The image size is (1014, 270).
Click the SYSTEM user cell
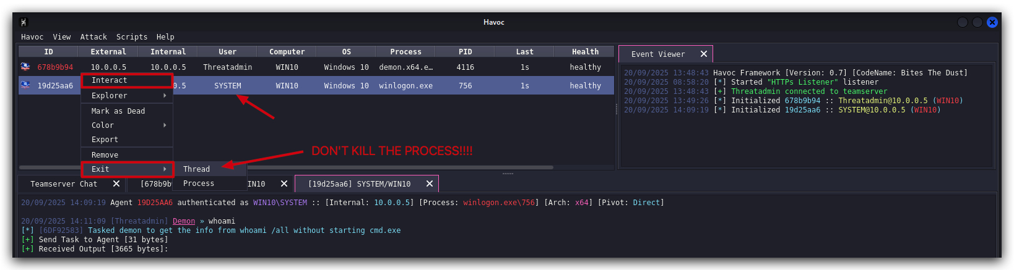tap(227, 86)
